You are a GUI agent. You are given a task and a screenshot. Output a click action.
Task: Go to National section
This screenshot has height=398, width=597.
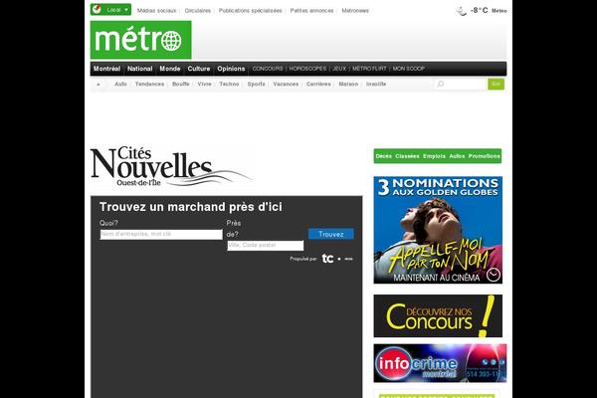139,69
